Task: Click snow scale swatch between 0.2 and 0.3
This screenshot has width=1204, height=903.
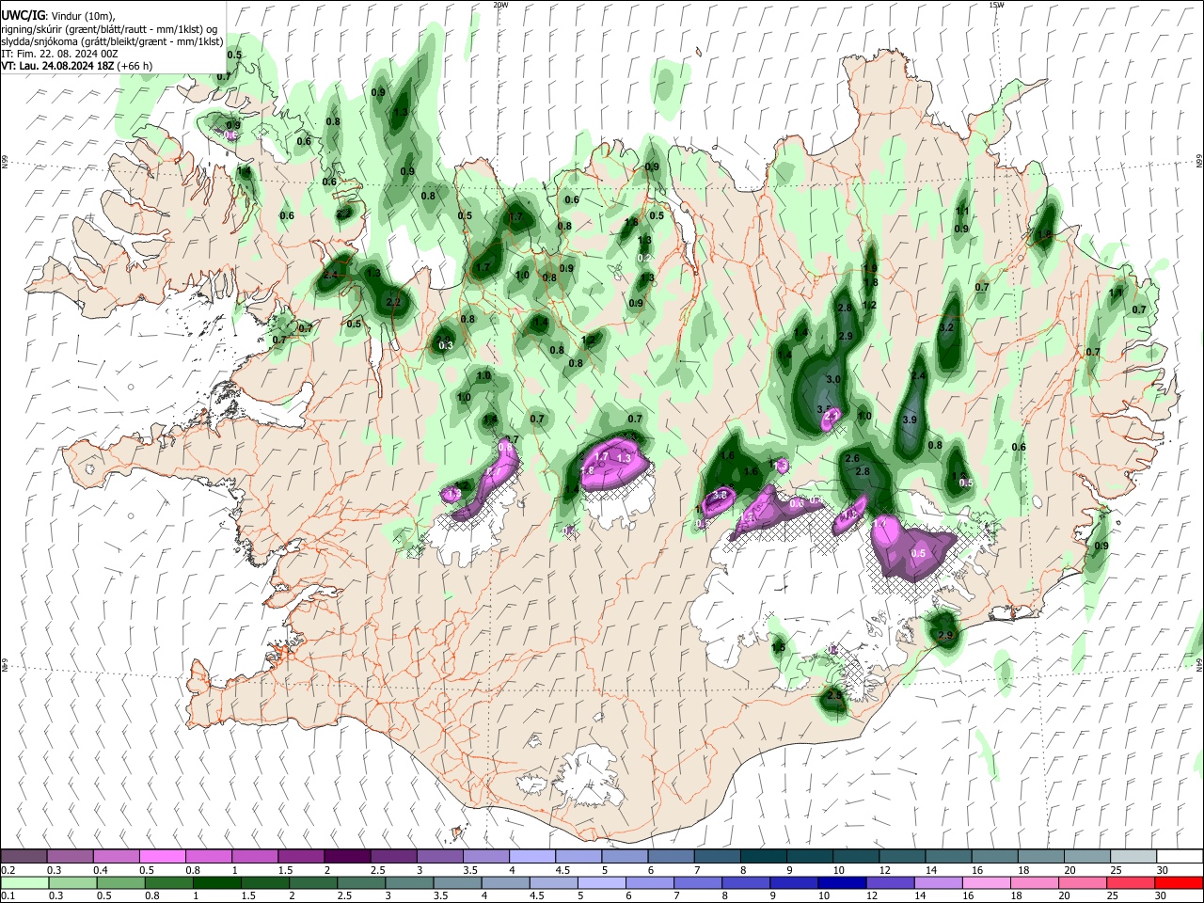Action: click(24, 856)
